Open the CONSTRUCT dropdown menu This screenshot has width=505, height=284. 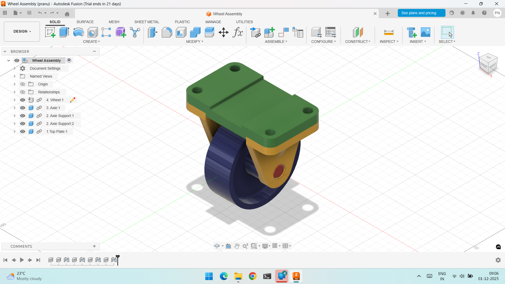pos(357,42)
